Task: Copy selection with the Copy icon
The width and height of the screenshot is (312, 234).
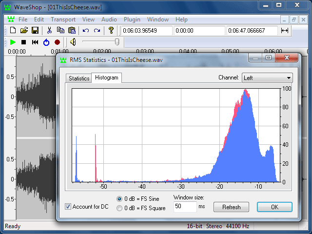Action: coord(60,30)
